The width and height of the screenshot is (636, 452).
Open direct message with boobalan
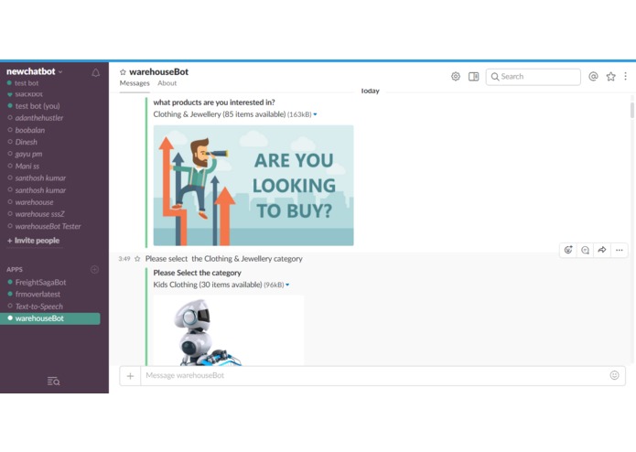pyautogui.click(x=30, y=130)
